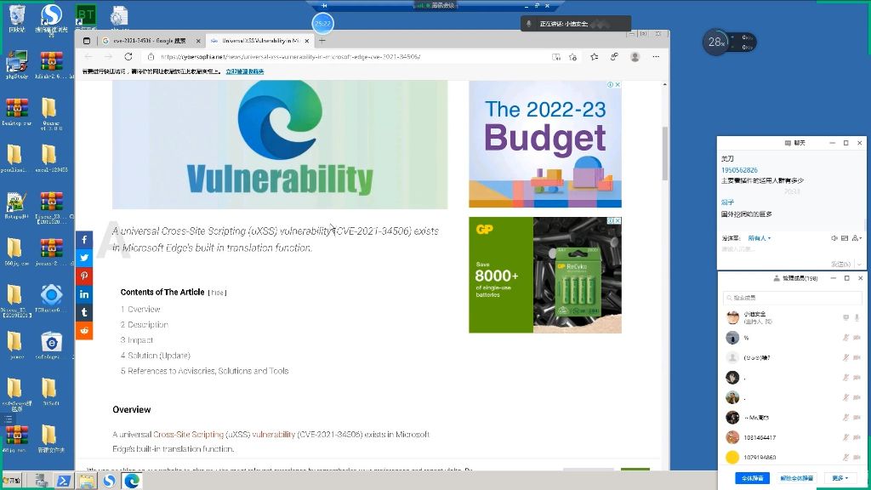Toggle camera for member 1031464417
Viewport: 871px width, 490px height.
[857, 438]
